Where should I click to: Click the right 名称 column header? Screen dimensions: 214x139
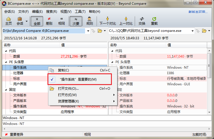click(x=137, y=45)
